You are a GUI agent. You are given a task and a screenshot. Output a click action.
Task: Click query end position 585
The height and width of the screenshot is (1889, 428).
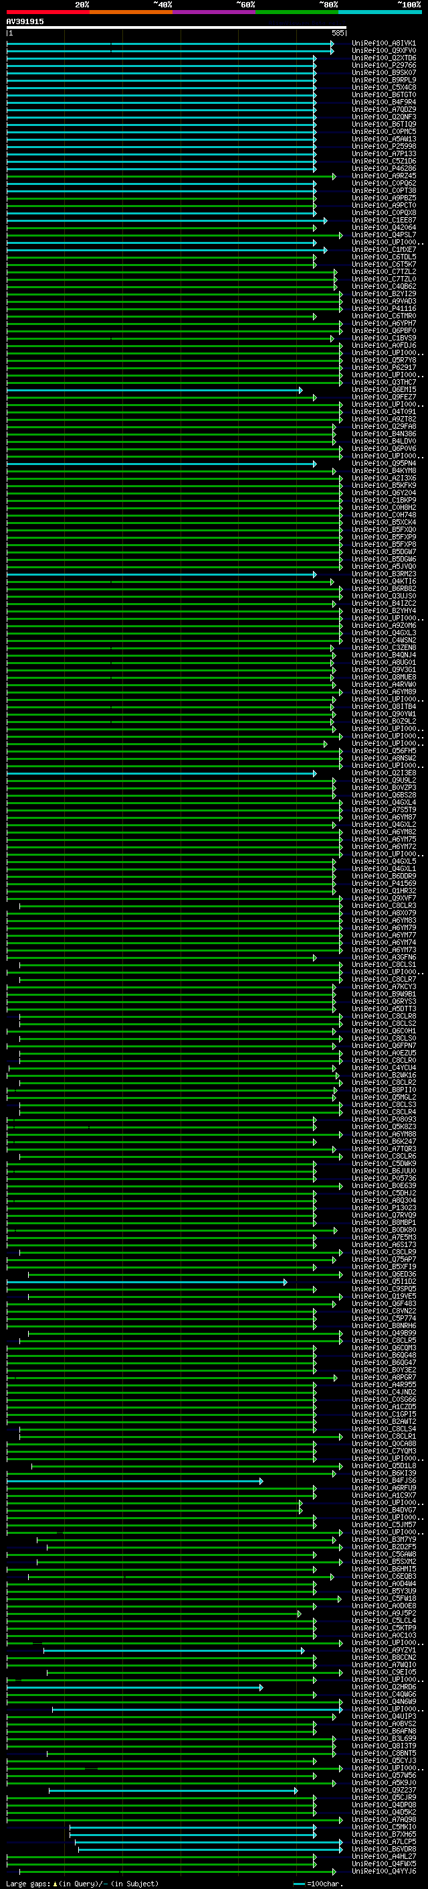(x=337, y=33)
